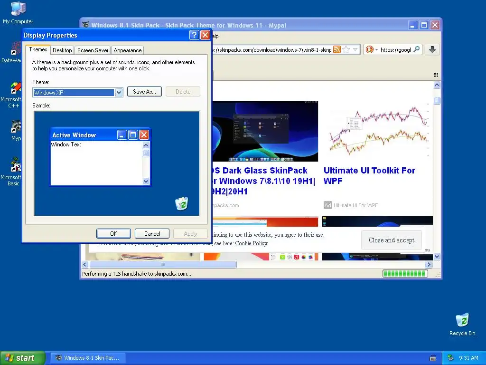This screenshot has width=486, height=365.
Task: Click the Mypal search input field
Action: pos(395,49)
